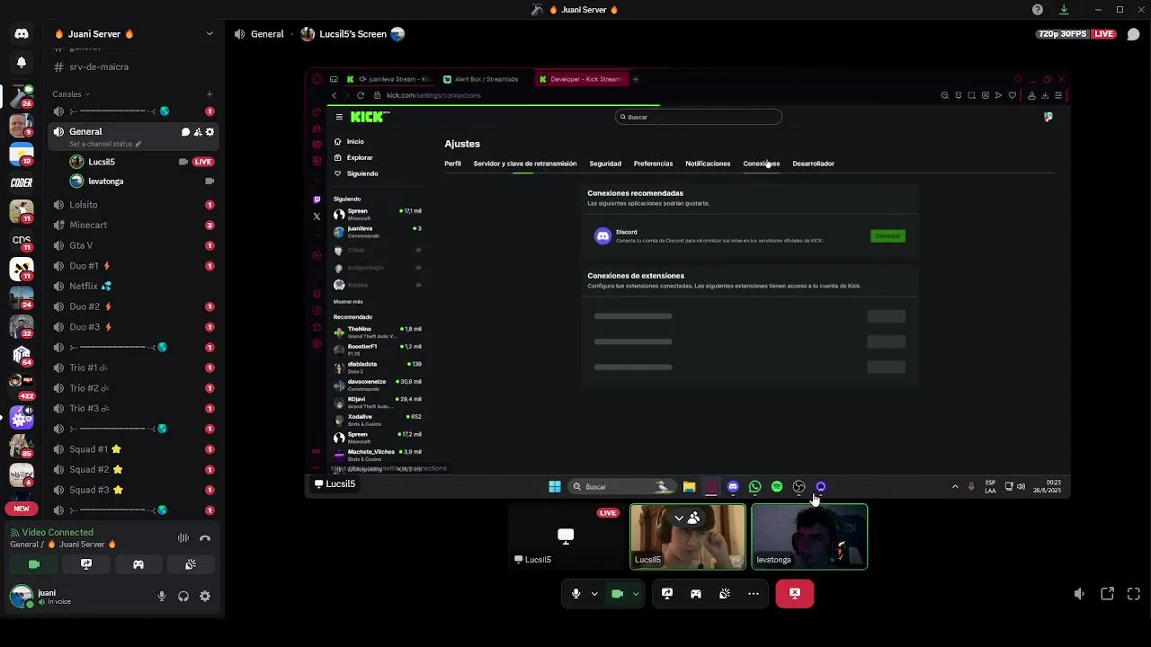
Task: Select levatonga's webcam tile
Action: pyautogui.click(x=809, y=536)
